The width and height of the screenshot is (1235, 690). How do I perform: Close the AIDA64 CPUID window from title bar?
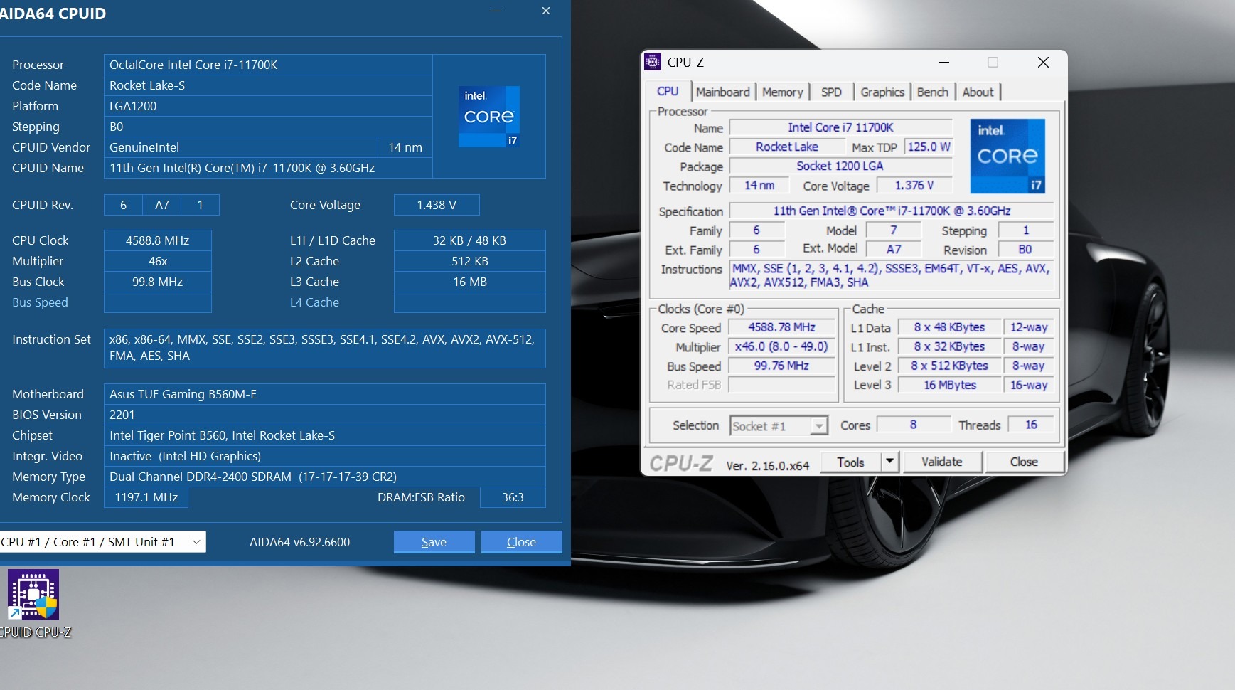pos(546,11)
